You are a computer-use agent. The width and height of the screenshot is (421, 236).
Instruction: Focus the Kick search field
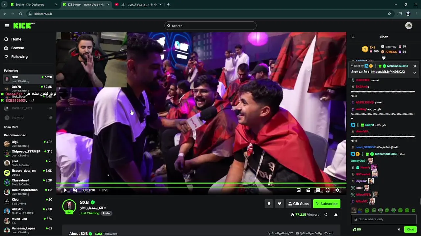pos(210,26)
